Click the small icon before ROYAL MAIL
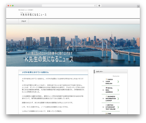Image resolution: width=146 pixels, height=123 pixels. coord(106,88)
